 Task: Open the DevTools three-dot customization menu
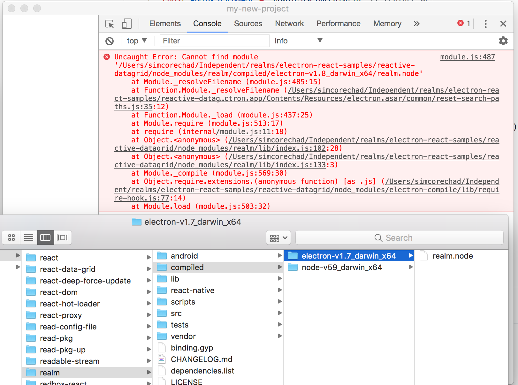click(485, 24)
